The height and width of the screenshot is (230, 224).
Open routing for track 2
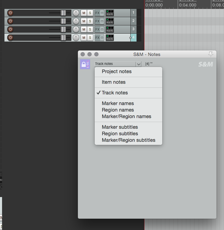click(110, 21)
